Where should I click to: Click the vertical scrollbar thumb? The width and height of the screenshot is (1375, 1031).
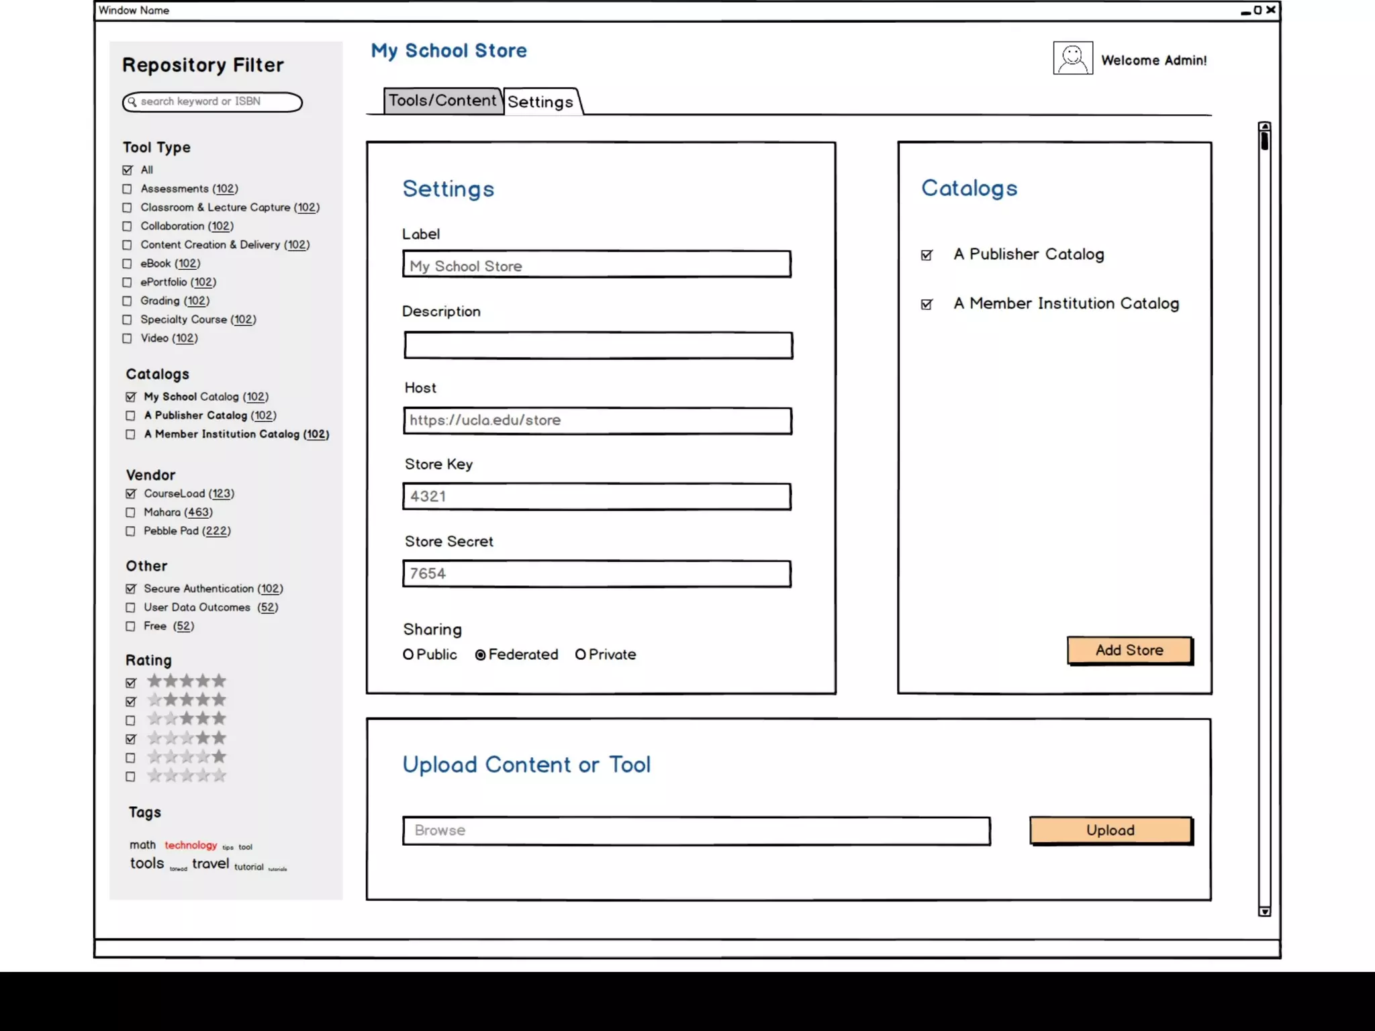tap(1264, 142)
